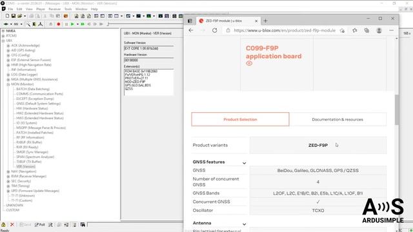Click the Pause player button
This screenshot has width=413, height=232.
click(x=66, y=24)
